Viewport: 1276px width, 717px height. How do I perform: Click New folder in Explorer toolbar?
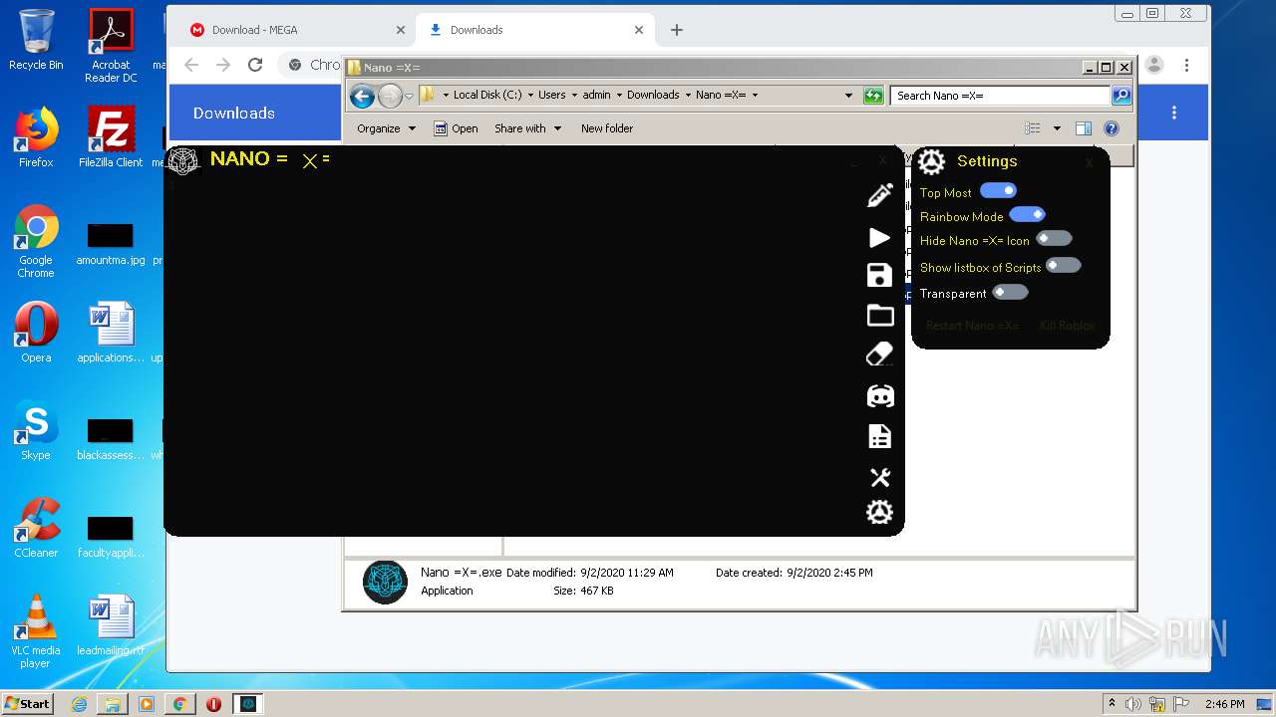[x=607, y=128]
